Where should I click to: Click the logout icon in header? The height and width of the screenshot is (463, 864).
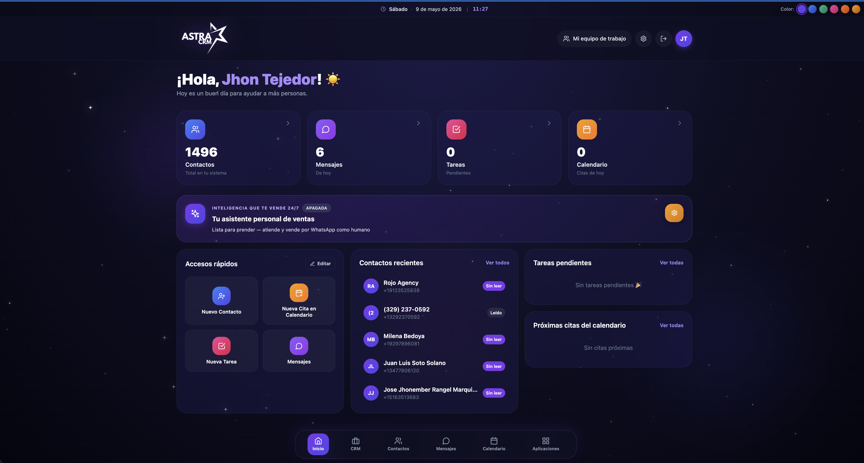click(663, 38)
